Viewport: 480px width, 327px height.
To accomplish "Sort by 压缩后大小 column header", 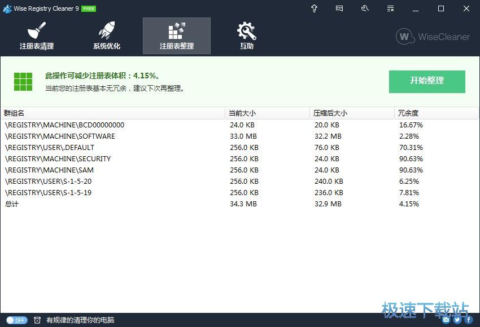I will tap(352, 113).
